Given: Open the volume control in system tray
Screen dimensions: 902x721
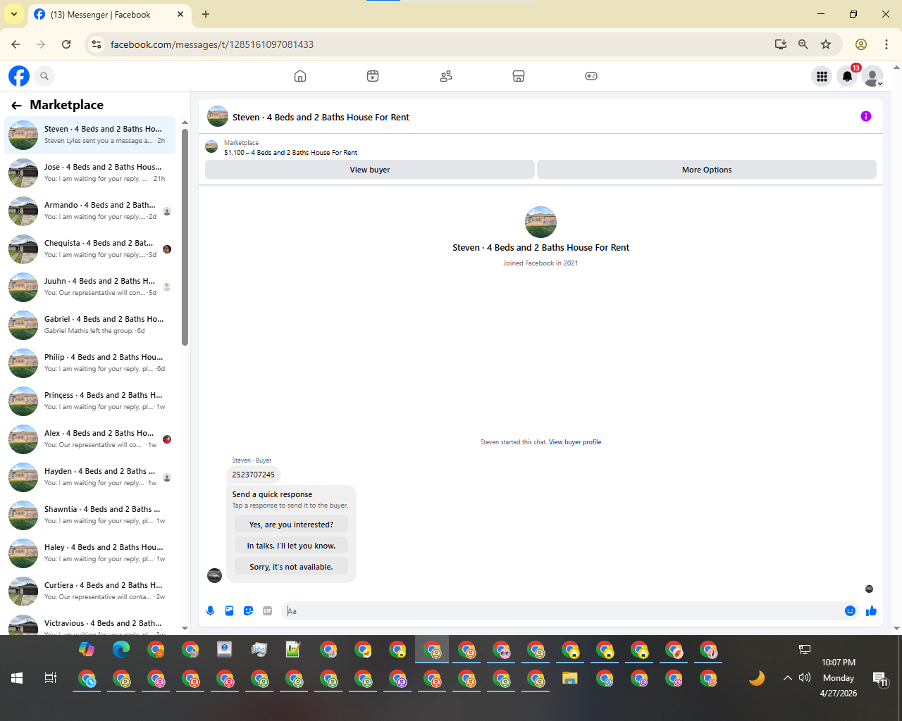Looking at the screenshot, I should tap(805, 678).
